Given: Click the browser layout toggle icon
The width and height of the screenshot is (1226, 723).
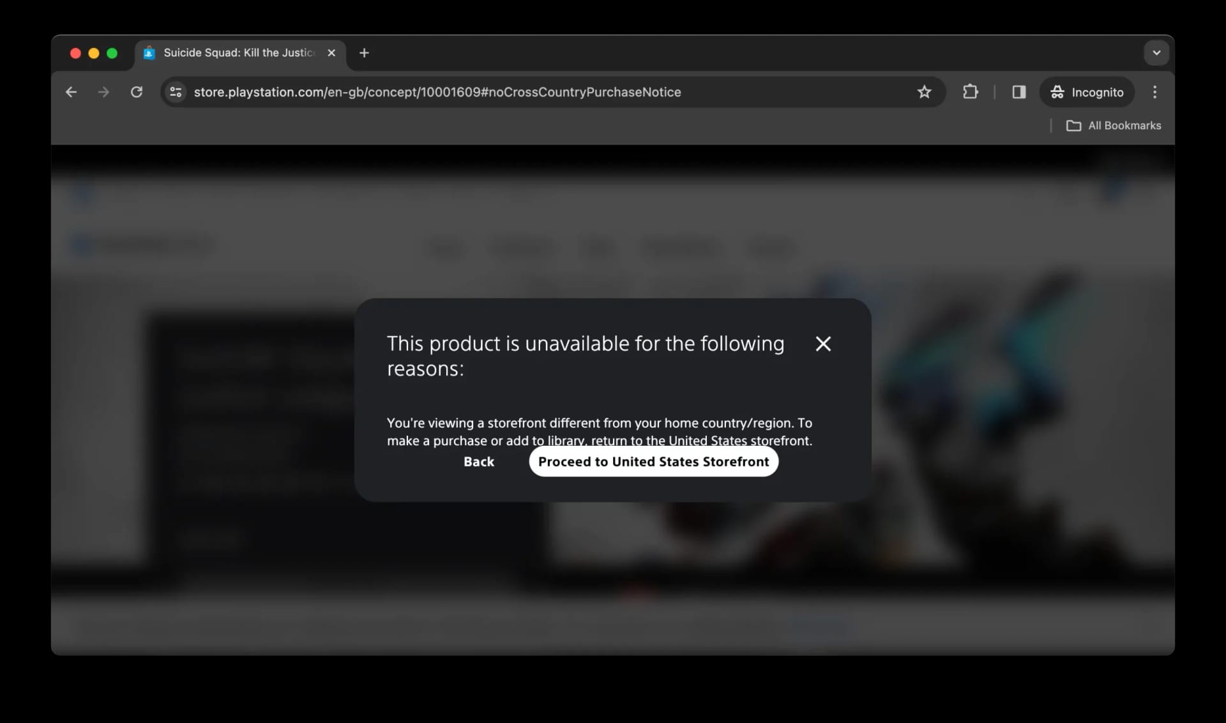Looking at the screenshot, I should tap(1018, 92).
